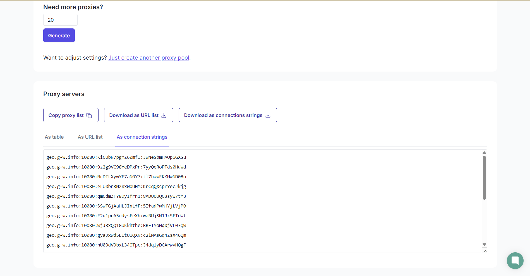Open the chat support widget icon
This screenshot has width=530, height=276.
[515, 261]
